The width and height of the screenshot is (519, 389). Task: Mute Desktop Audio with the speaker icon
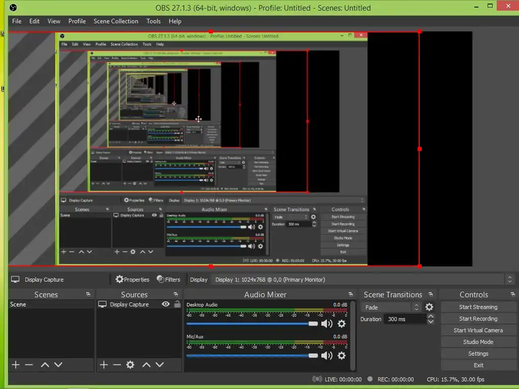pyautogui.click(x=327, y=324)
